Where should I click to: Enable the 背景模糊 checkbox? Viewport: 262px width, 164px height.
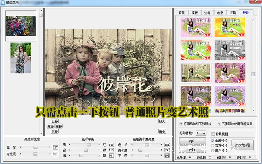(213, 134)
